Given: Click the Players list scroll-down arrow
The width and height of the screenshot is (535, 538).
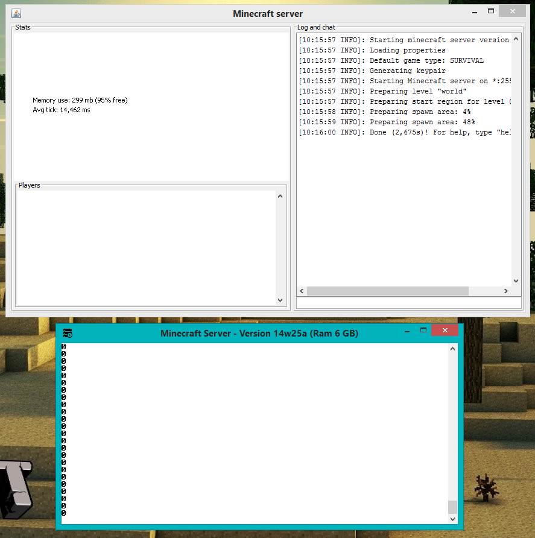Looking at the screenshot, I should [280, 300].
